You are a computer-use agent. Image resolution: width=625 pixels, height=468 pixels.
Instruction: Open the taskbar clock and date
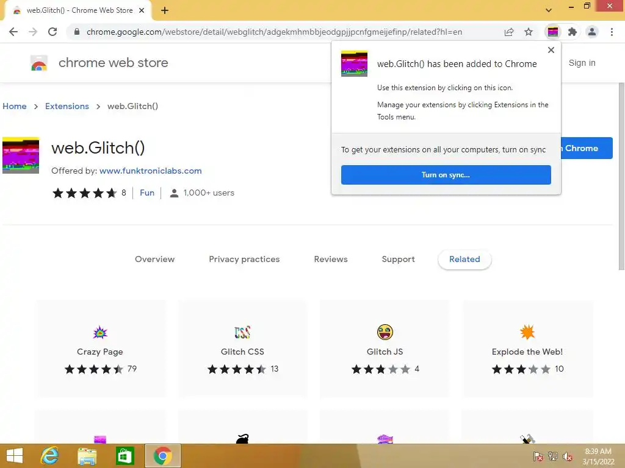[598, 456]
